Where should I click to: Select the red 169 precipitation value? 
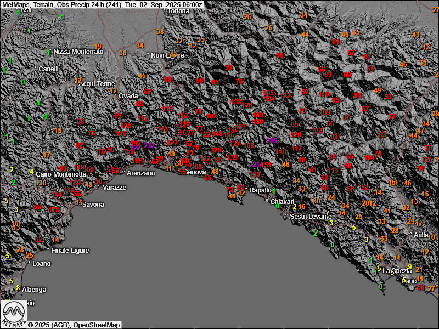coord(258,115)
